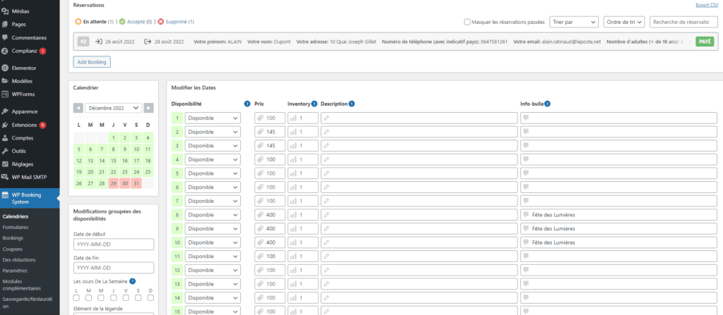This screenshot has width=723, height=315.
Task: Show Supprimé reservations
Action: pos(176,22)
